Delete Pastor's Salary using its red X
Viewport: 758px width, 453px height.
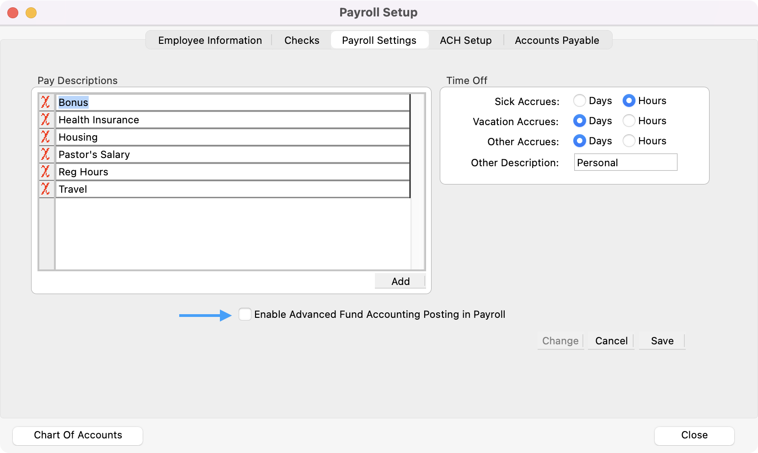pos(46,154)
